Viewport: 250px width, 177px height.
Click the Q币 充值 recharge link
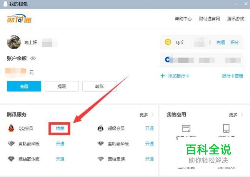(221, 42)
